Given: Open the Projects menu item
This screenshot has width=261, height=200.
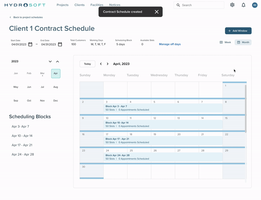Looking at the screenshot, I should (x=63, y=5).
